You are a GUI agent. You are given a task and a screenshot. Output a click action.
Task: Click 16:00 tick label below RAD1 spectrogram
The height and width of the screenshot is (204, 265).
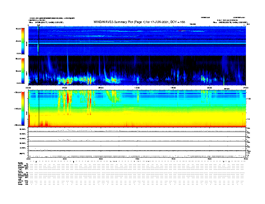coord(173,88)
